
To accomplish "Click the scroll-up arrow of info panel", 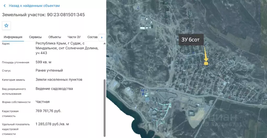I will (x=105, y=43).
